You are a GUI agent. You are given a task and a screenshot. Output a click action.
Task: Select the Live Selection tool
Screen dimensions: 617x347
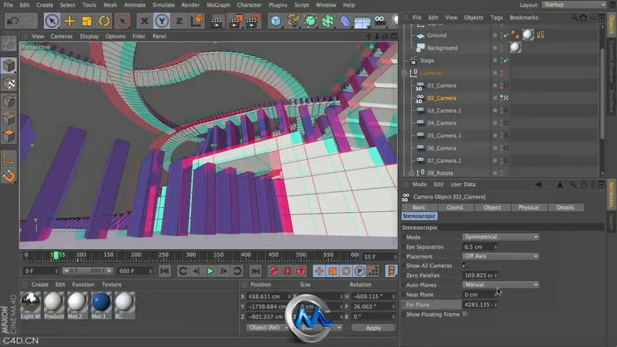click(x=52, y=21)
